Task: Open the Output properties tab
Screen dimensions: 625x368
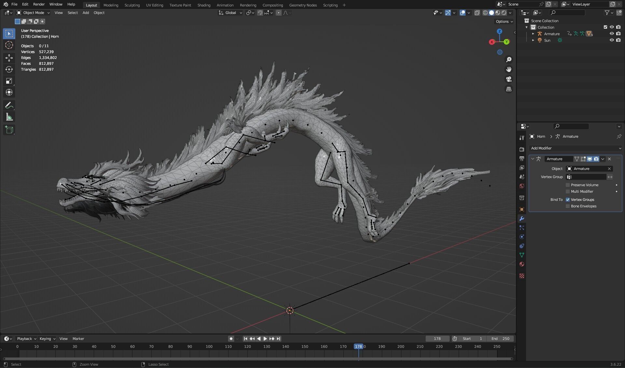Action: click(x=521, y=159)
